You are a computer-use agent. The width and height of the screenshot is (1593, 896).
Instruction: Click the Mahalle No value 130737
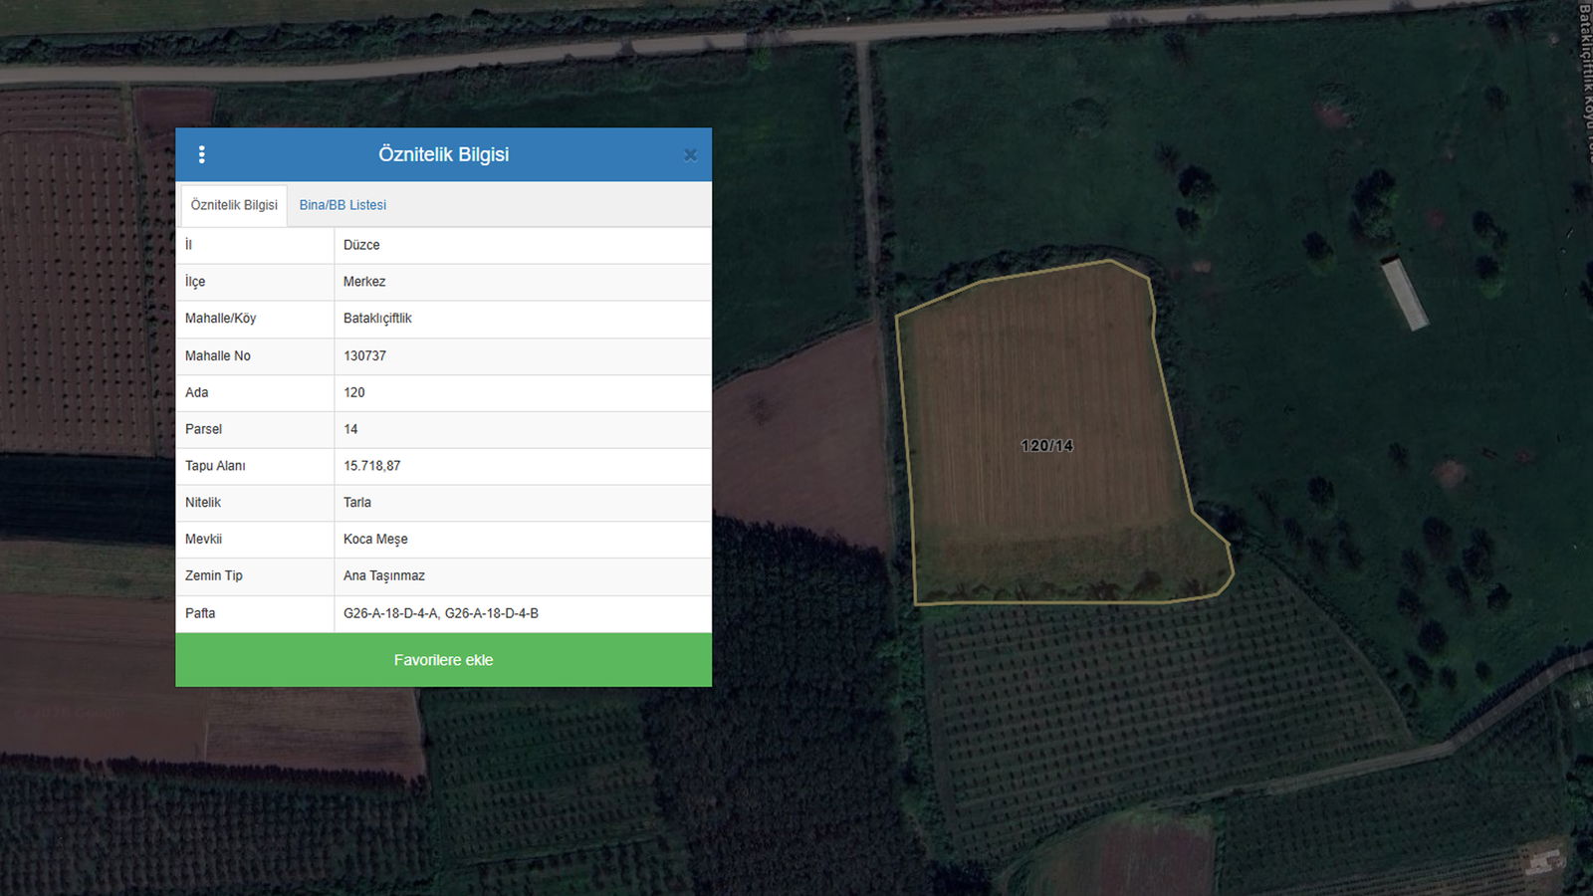coord(364,355)
